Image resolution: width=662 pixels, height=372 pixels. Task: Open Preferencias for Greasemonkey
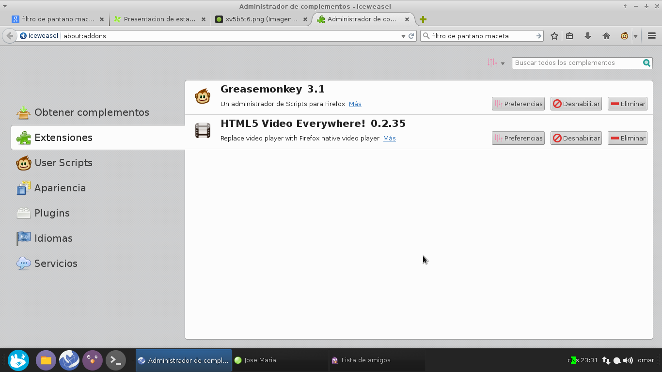(x=518, y=104)
